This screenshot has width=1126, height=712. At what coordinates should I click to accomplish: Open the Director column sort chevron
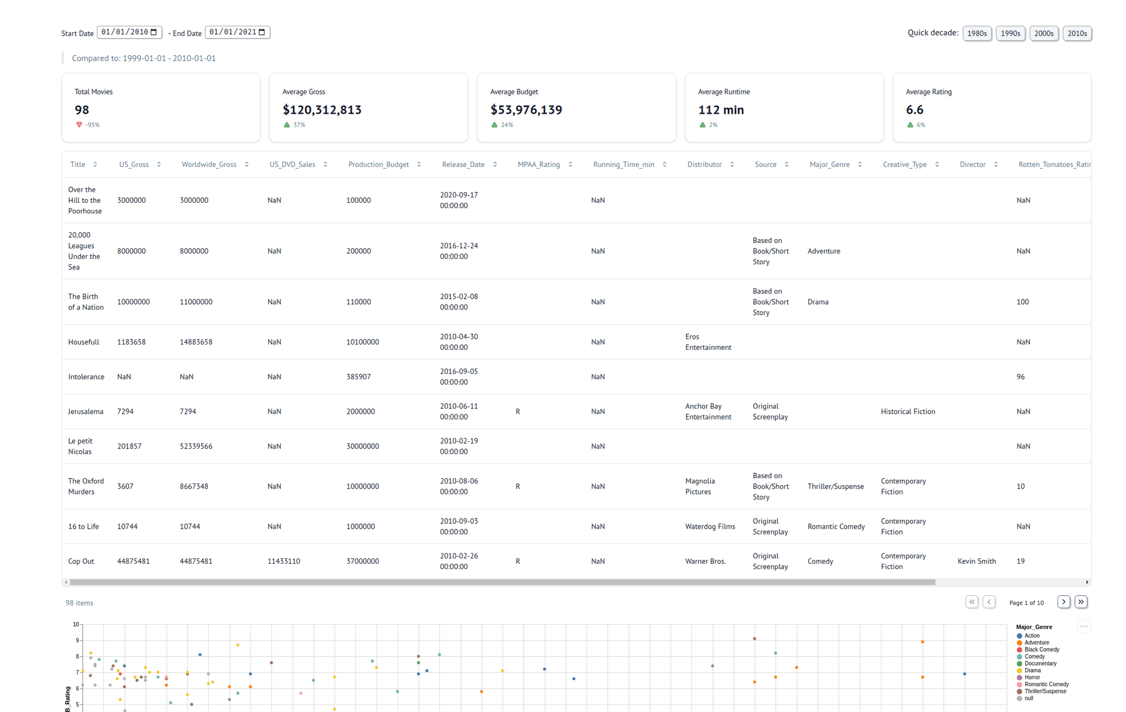997,165
